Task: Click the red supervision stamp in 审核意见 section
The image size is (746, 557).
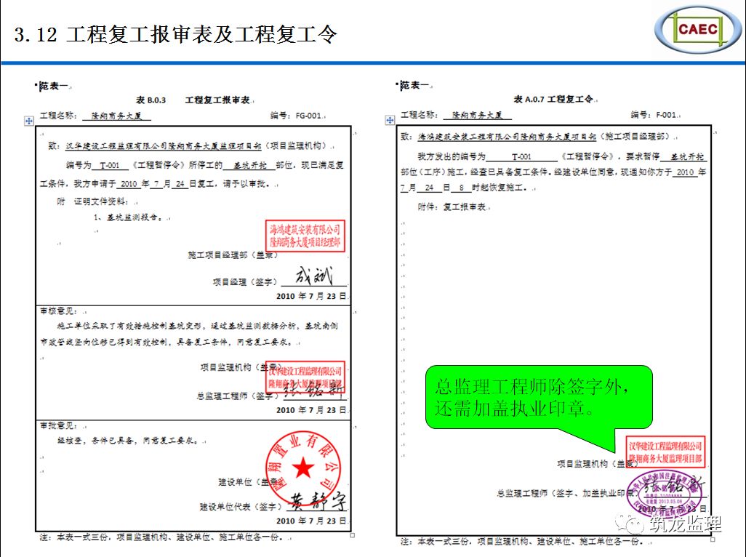Action: 305,377
